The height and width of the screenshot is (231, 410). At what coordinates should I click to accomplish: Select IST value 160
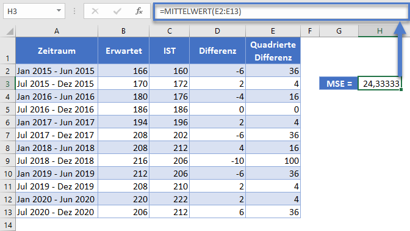coord(170,71)
